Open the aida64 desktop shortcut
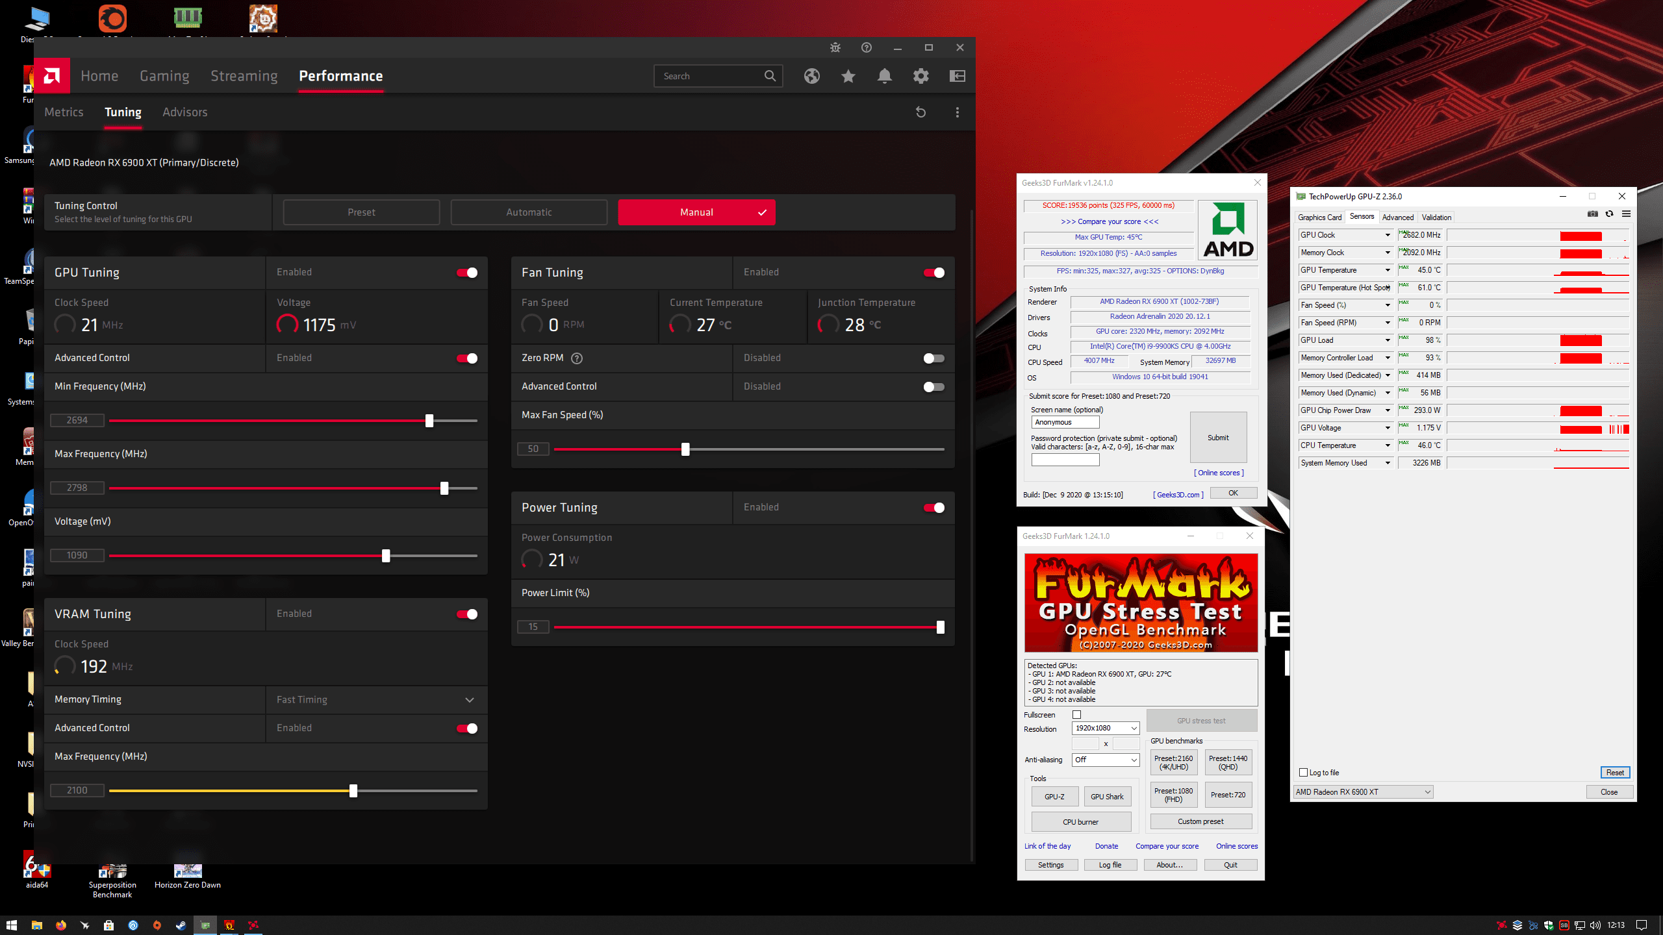1663x935 pixels. (37, 870)
